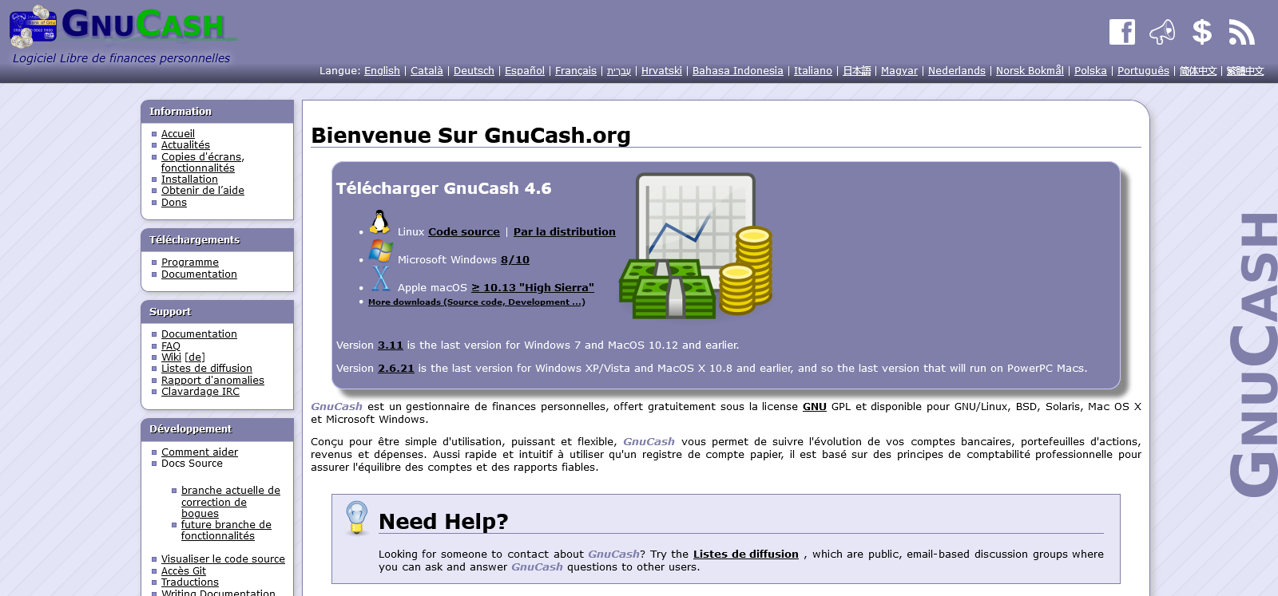1278x596 pixels.
Task: Open More downloads (Source code, Development) link
Action: (477, 302)
